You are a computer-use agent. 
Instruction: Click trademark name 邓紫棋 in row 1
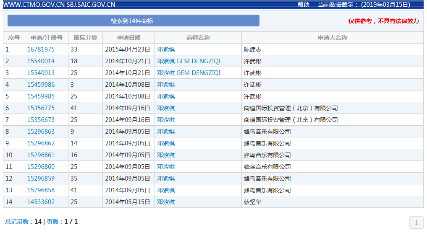(x=166, y=49)
